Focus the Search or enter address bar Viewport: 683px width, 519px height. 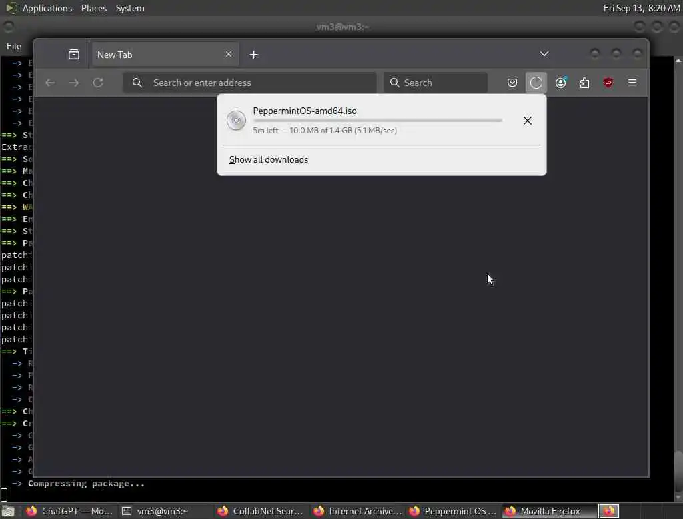click(x=249, y=83)
